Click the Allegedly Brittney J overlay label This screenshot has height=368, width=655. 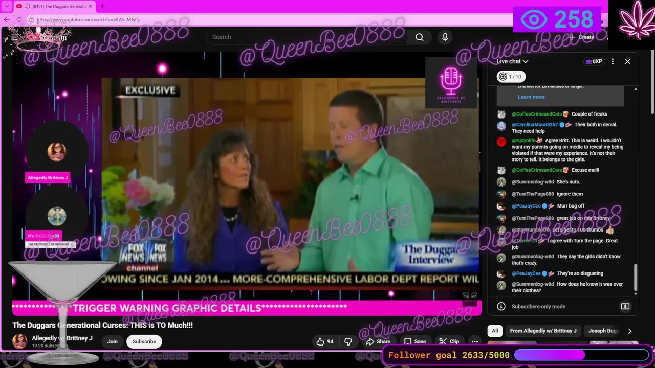point(48,177)
